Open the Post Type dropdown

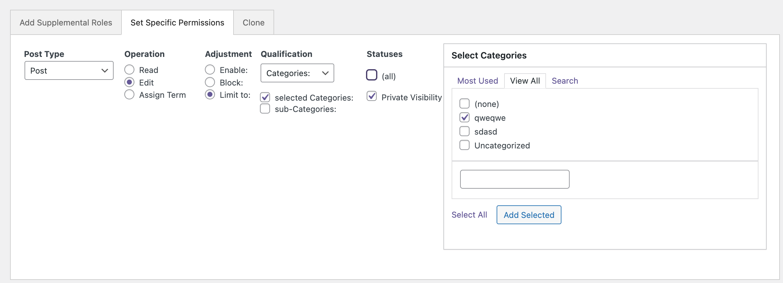point(69,70)
